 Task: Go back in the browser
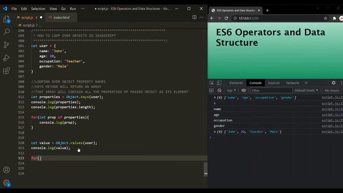click(x=212, y=18)
